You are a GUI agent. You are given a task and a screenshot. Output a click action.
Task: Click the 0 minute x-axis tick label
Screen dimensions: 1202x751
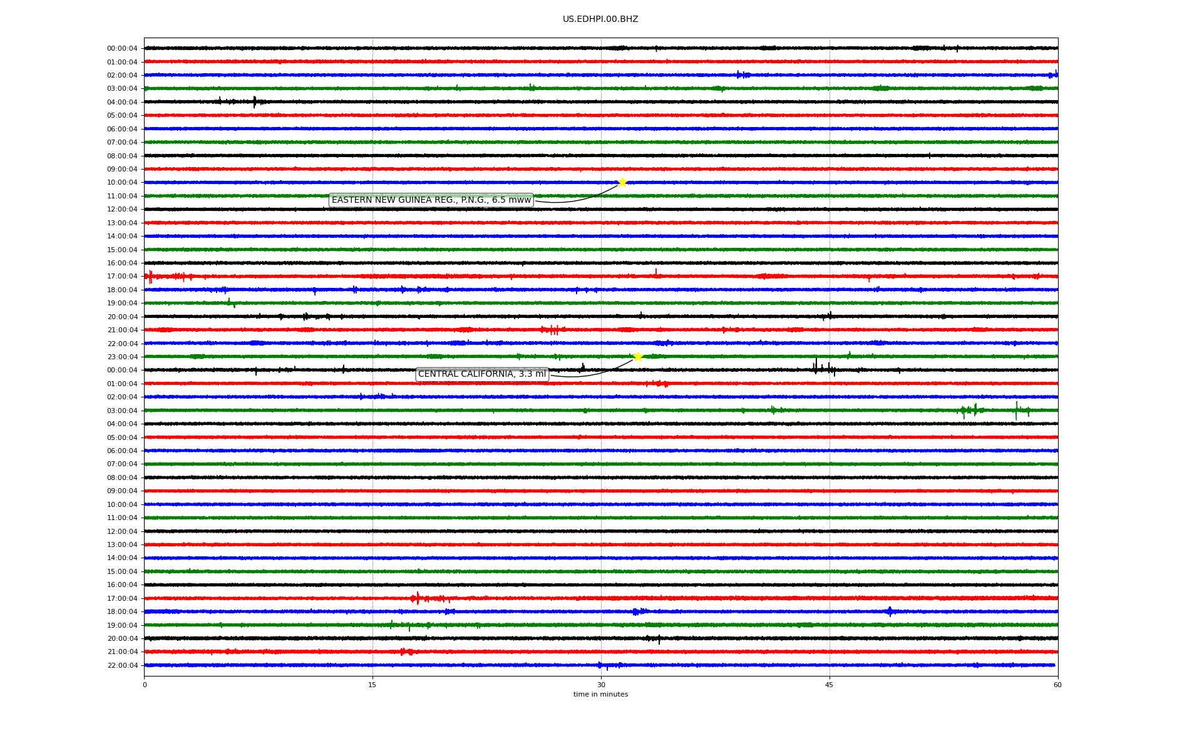tap(145, 685)
